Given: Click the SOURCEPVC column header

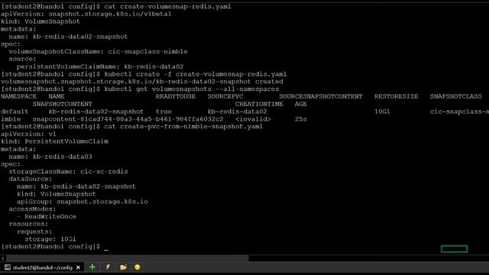Looking at the screenshot, I should click(225, 97).
